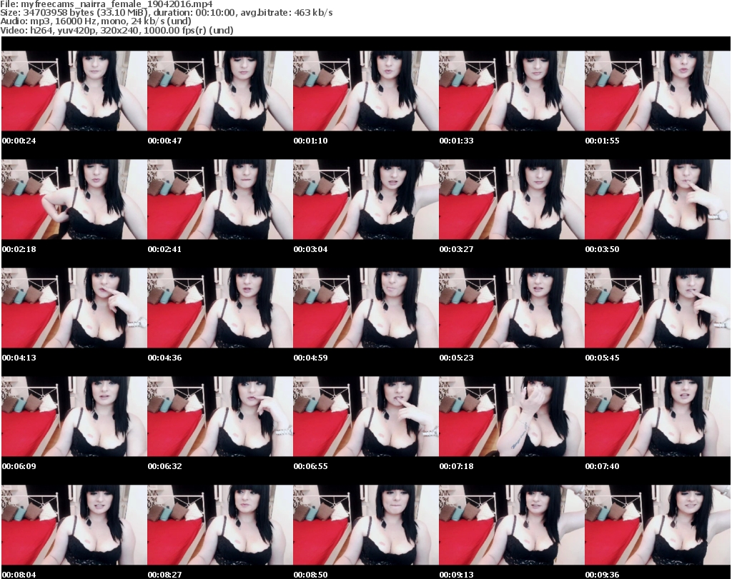Image resolution: width=732 pixels, height=579 pixels.
Task: Click the Audio mp3 info line
Action: point(96,21)
